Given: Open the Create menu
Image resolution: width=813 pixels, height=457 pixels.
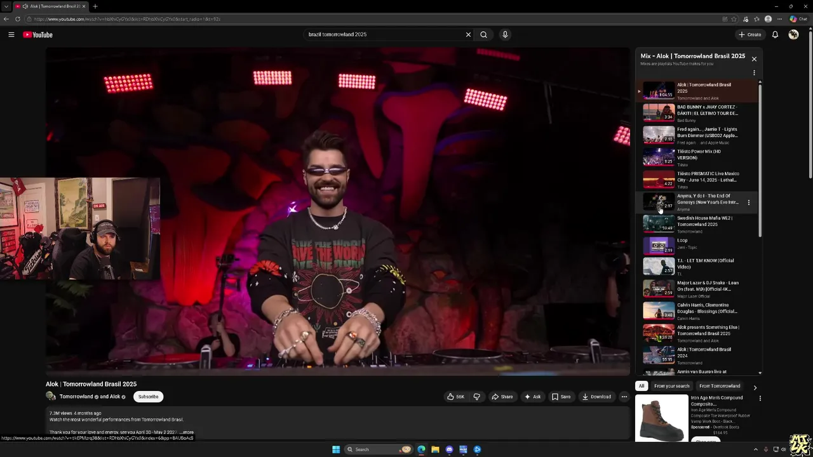Looking at the screenshot, I should 750,34.
